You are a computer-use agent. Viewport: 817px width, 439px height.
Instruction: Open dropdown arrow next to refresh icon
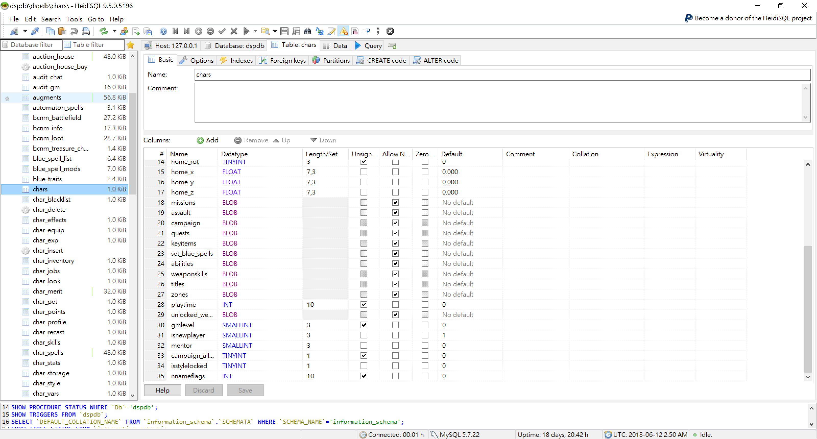[x=114, y=31]
